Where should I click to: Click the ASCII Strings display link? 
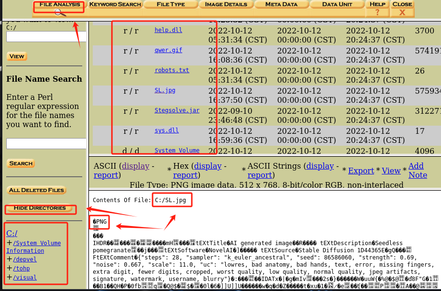pos(320,166)
